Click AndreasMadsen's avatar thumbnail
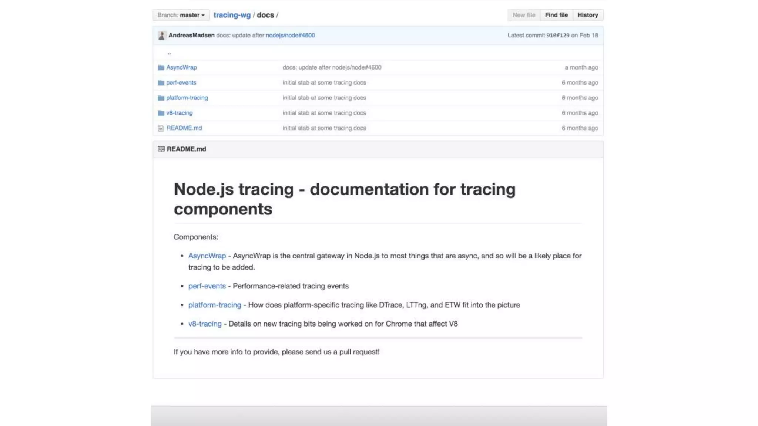This screenshot has width=758, height=426. [161, 35]
